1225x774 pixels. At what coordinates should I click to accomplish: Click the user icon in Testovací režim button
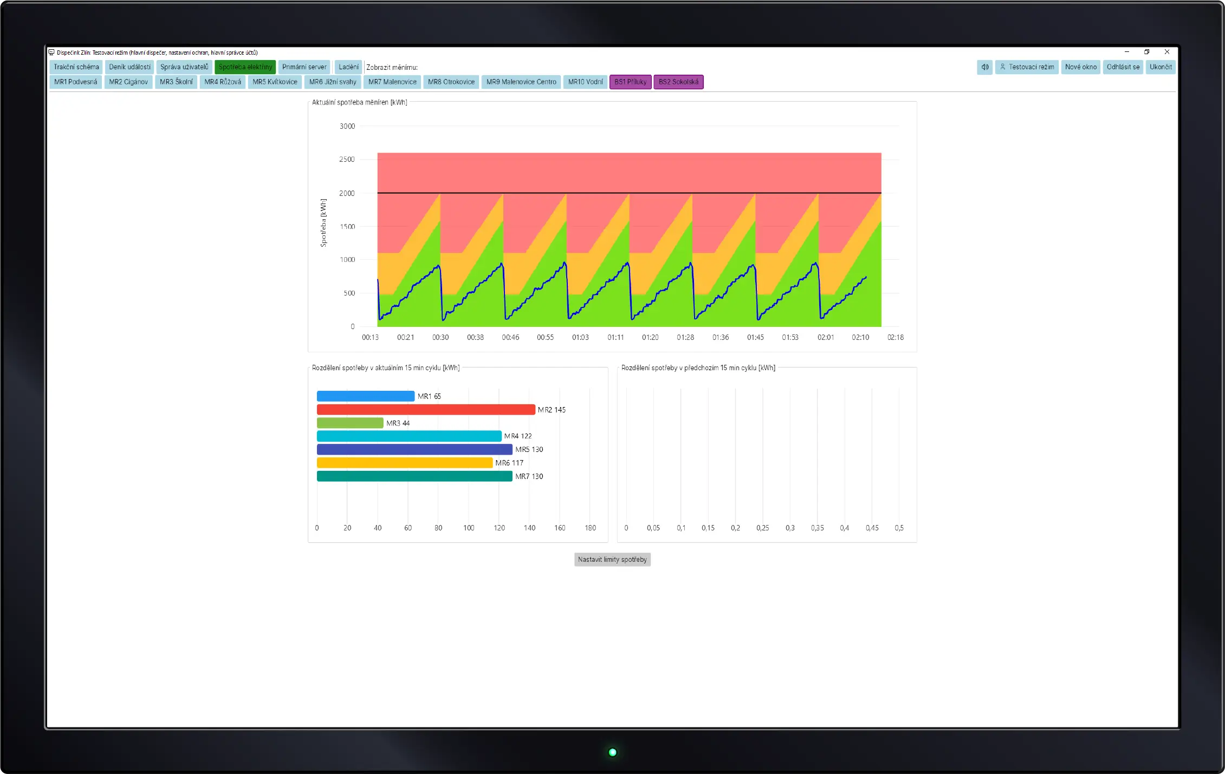1002,67
